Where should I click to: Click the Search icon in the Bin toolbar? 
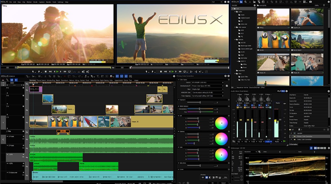pyautogui.click(x=245, y=2)
